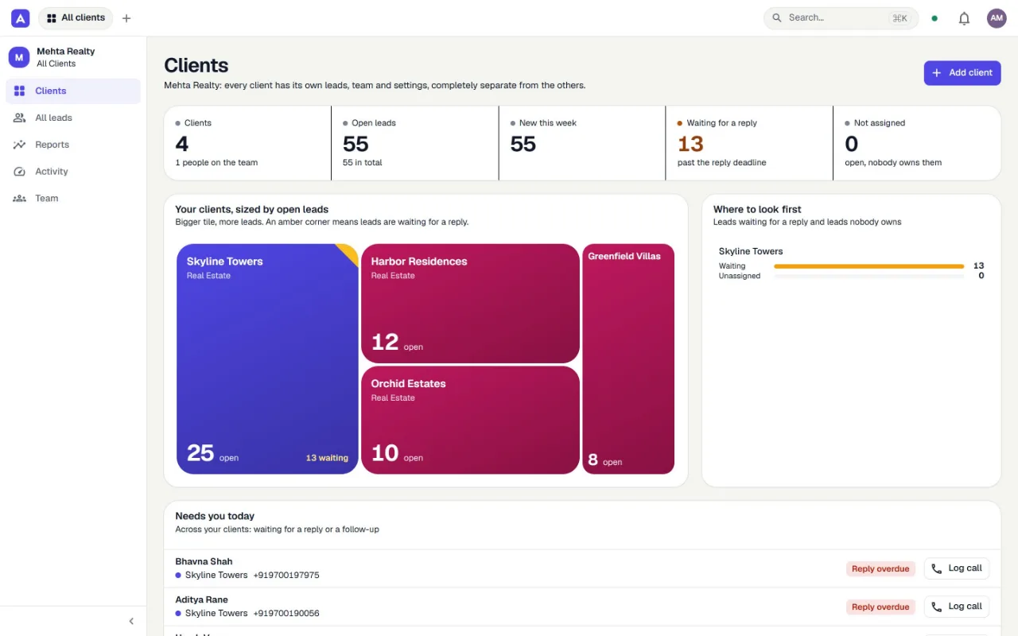
Task: Click Reply overdue badge for Aditya Rane
Action: click(880, 607)
